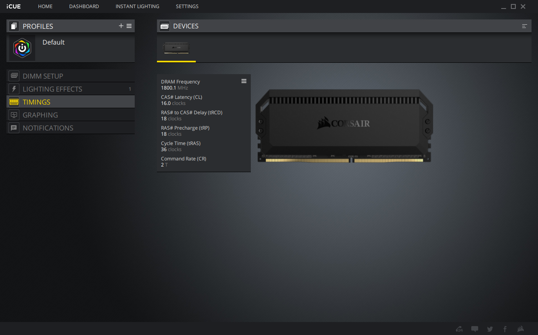This screenshot has width=538, height=335.
Task: Click the DEVICES panel title
Action: coord(186,26)
